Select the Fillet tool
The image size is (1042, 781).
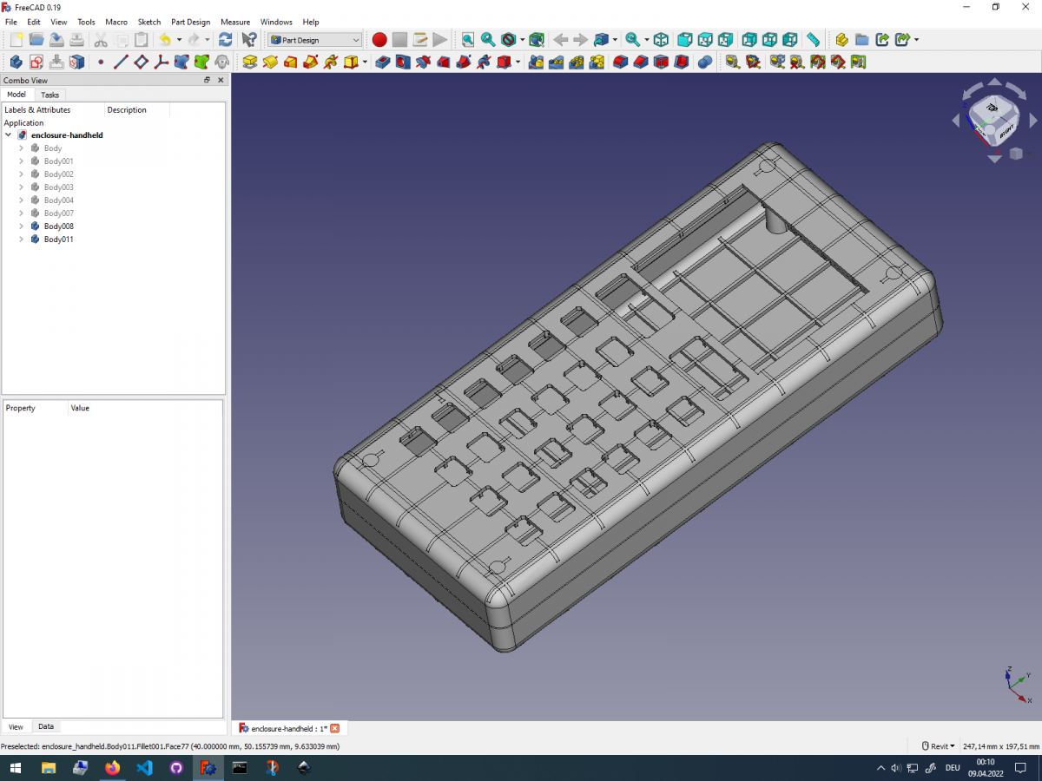coord(619,62)
